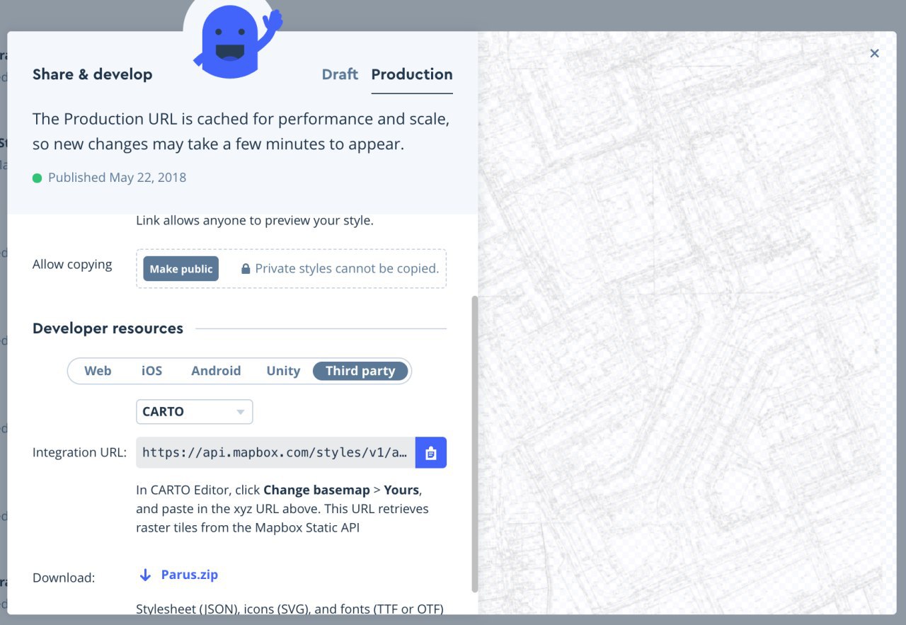Open the CARTO third-party dropdown

195,411
